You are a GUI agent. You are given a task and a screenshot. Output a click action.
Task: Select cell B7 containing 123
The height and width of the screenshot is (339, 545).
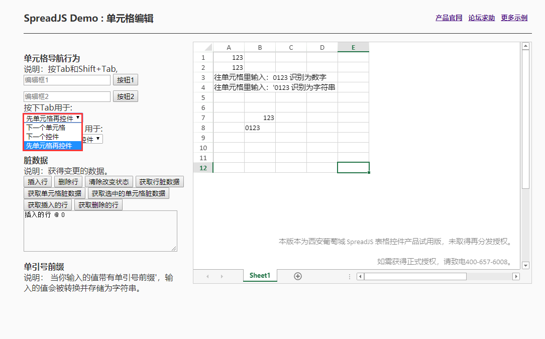(260, 118)
